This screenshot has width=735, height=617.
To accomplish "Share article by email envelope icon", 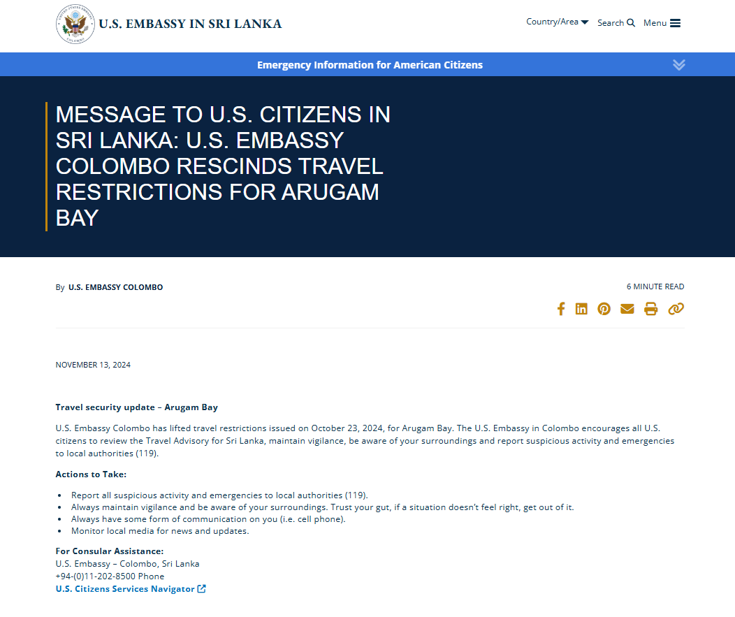I will [627, 309].
